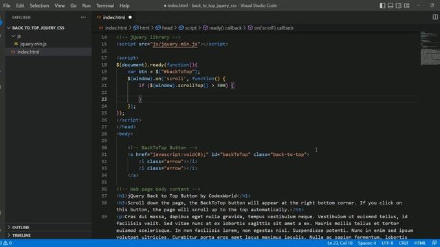Click Ln 23, Col 10 status entry
Viewport: 440px width, 247px height.
pos(340,243)
